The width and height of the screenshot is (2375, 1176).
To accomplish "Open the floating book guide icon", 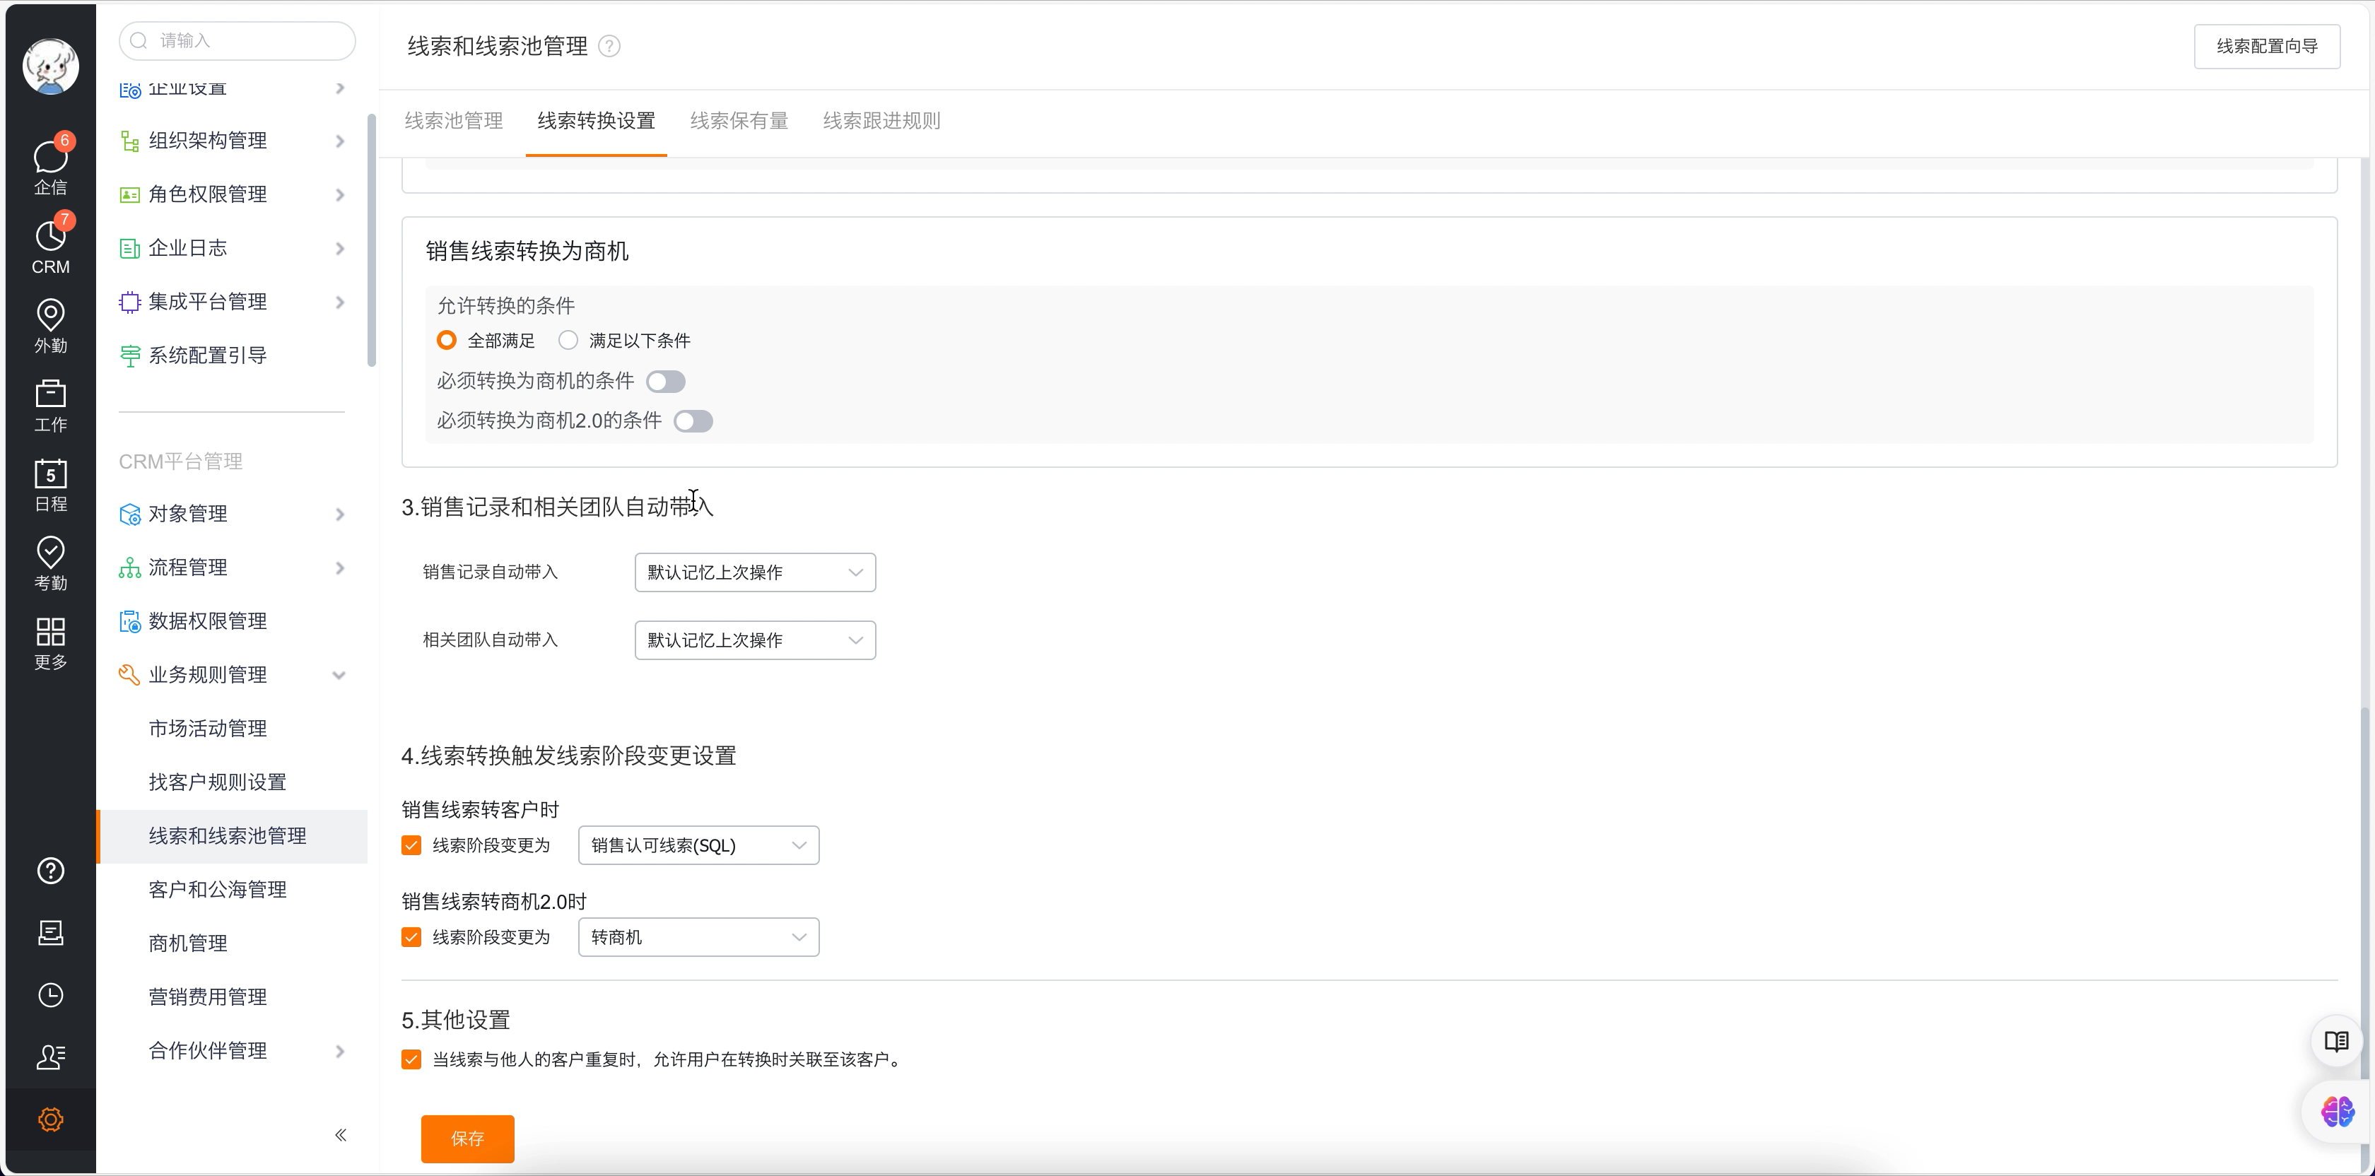I will (2335, 1042).
